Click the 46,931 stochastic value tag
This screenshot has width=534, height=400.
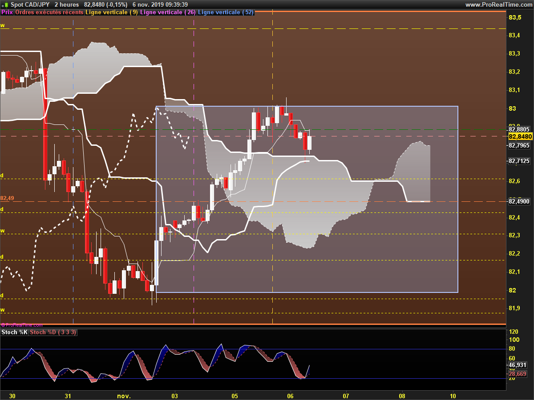coord(517,365)
